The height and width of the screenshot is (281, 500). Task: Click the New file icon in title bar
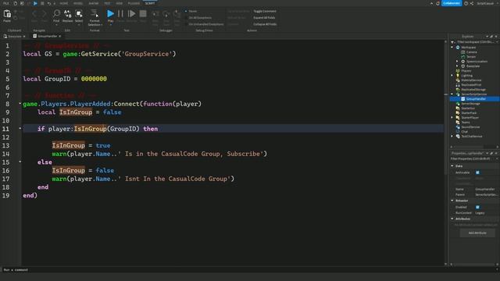click(15, 3)
